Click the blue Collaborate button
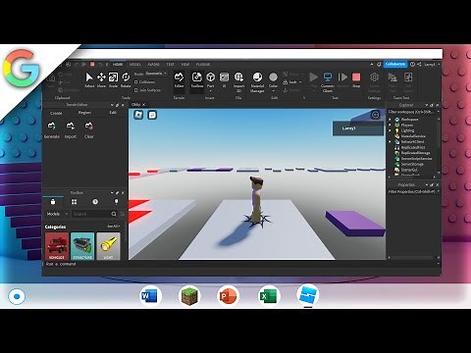Screen dimensions: 471x353 395,64
